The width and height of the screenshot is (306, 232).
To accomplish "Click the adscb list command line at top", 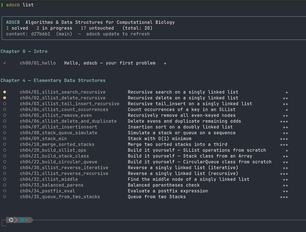I will [19, 4].
